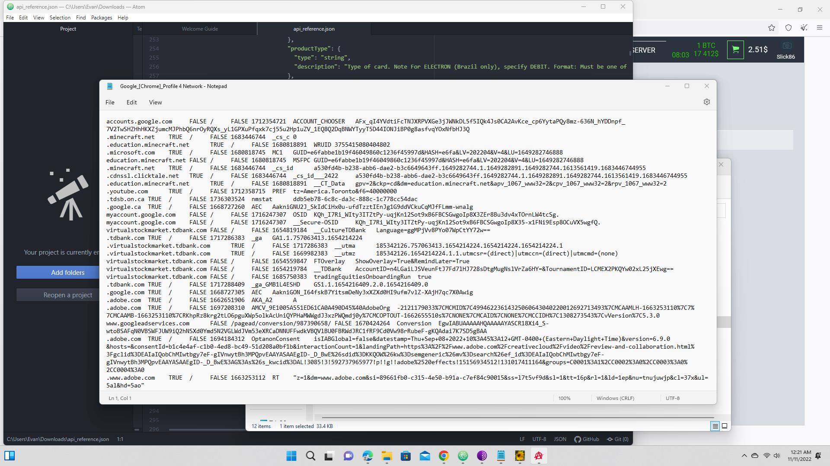Switch Explorer to large icons view

click(725, 426)
